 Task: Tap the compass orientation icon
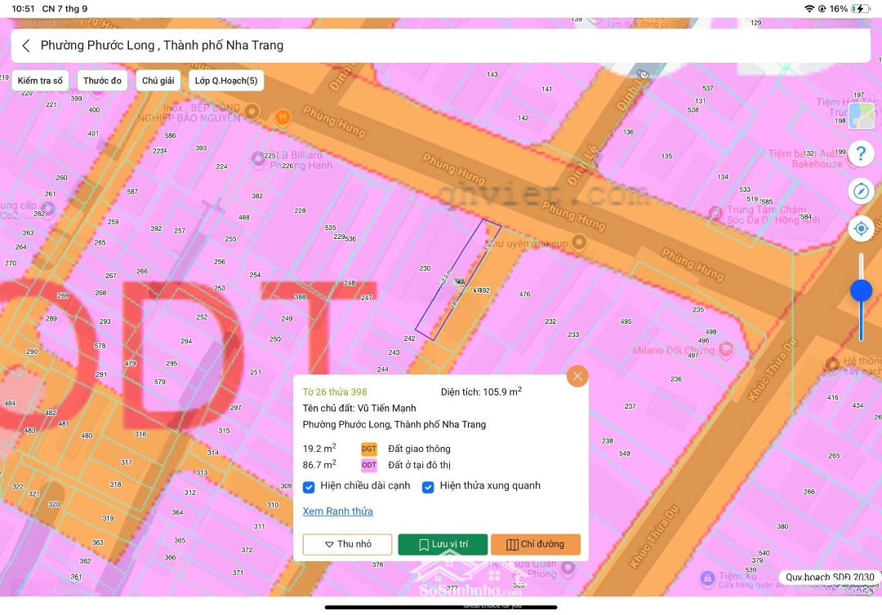pos(861,191)
